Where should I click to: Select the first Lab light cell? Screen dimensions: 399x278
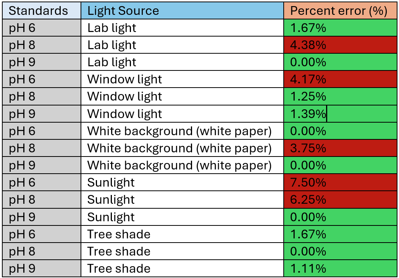click(x=182, y=28)
